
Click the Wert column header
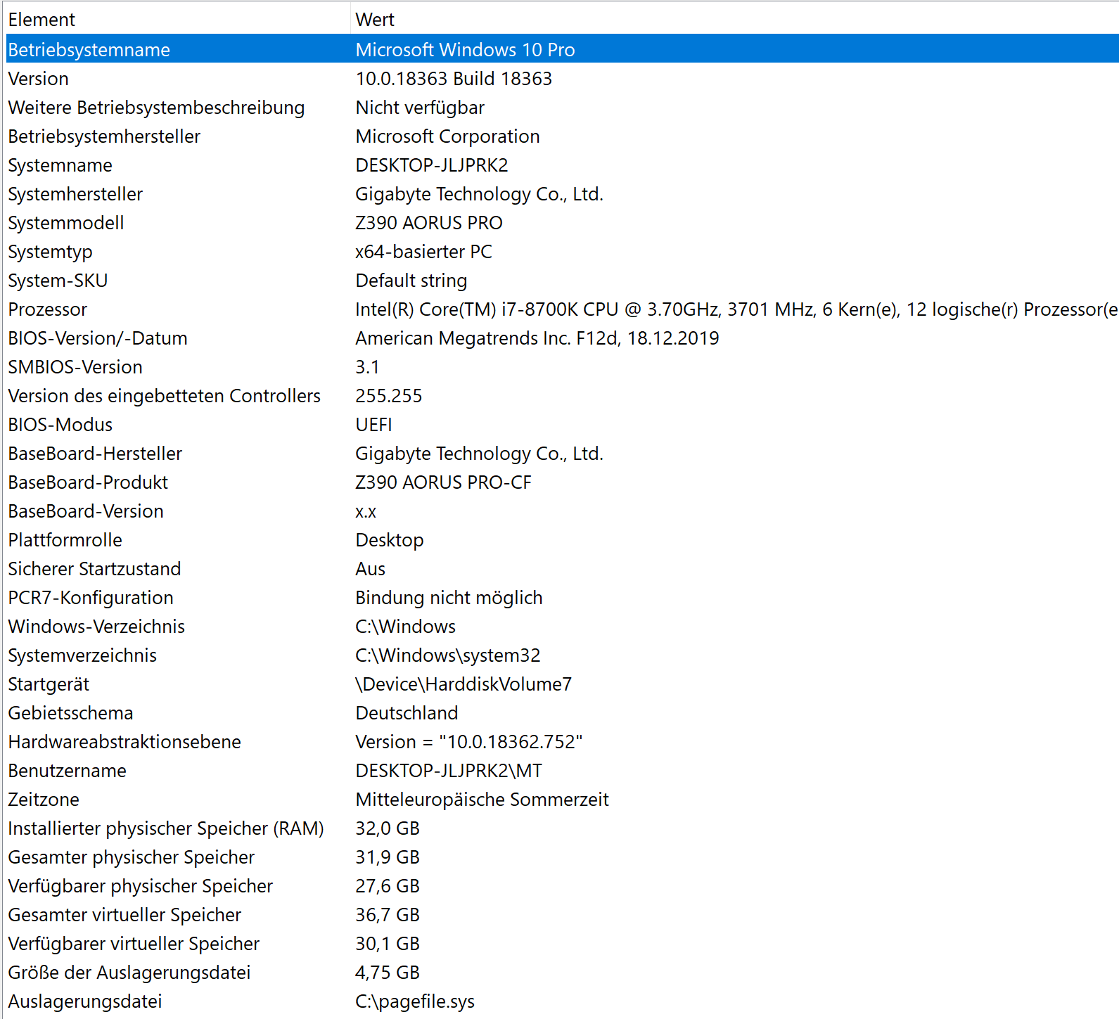coord(735,20)
